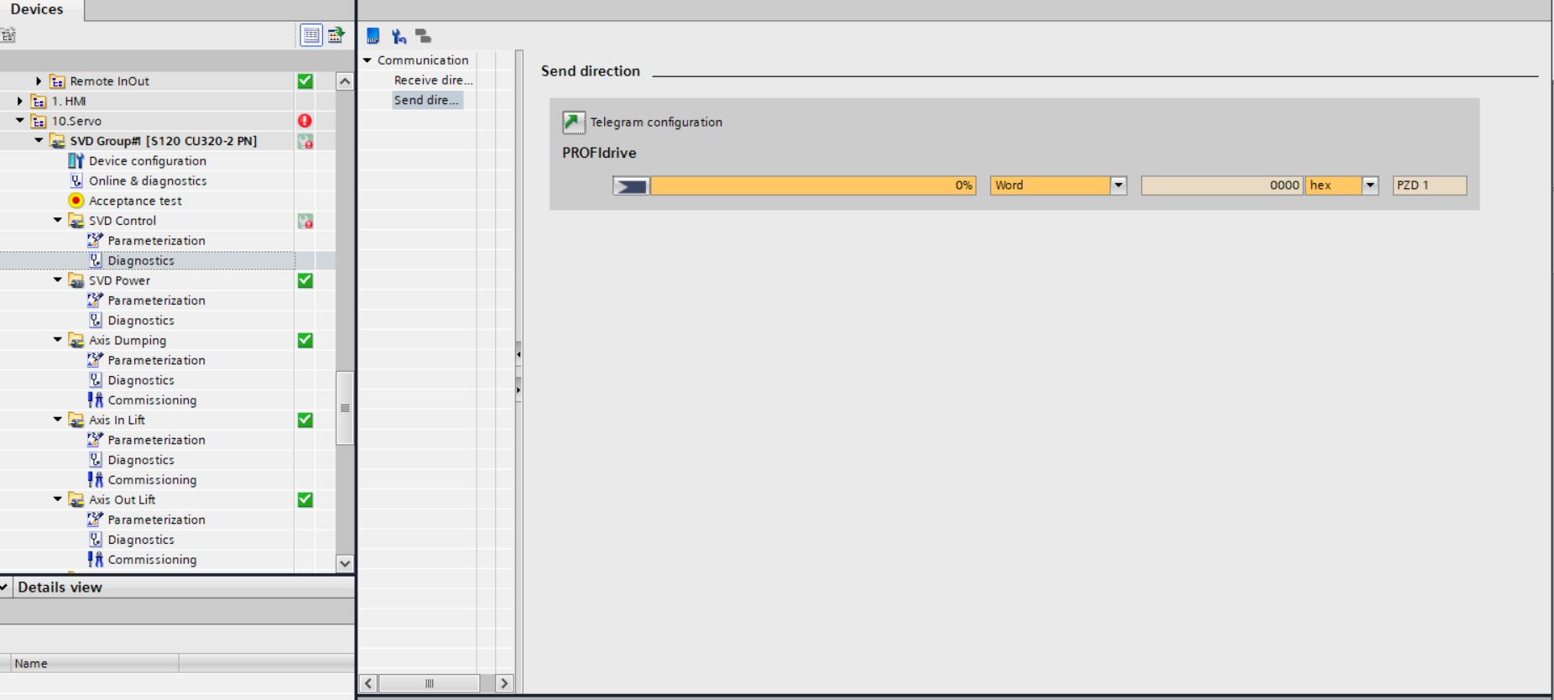The width and height of the screenshot is (1554, 700).
Task: Collapse the Communication section
Action: click(x=368, y=60)
